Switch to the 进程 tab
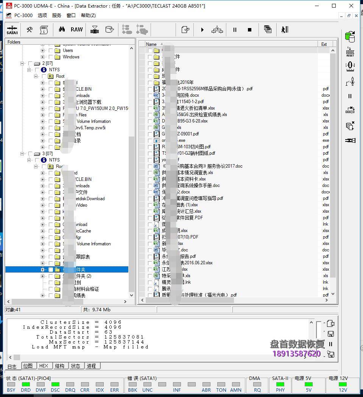This screenshot has height=397, width=363. [x=92, y=366]
